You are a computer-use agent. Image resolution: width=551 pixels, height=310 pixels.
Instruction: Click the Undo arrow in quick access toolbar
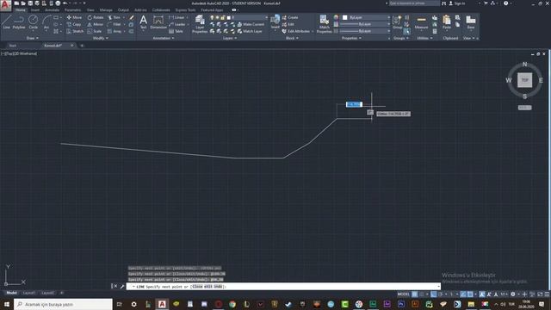[x=65, y=3]
